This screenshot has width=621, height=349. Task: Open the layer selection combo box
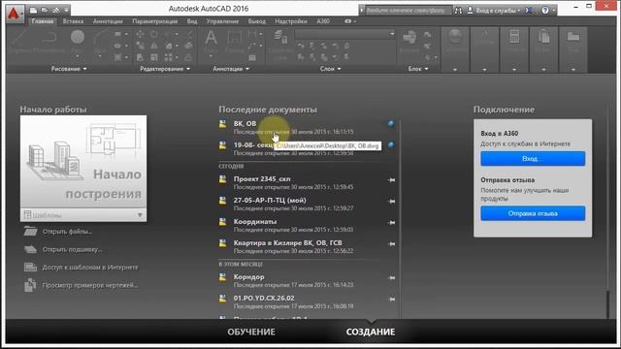click(344, 35)
